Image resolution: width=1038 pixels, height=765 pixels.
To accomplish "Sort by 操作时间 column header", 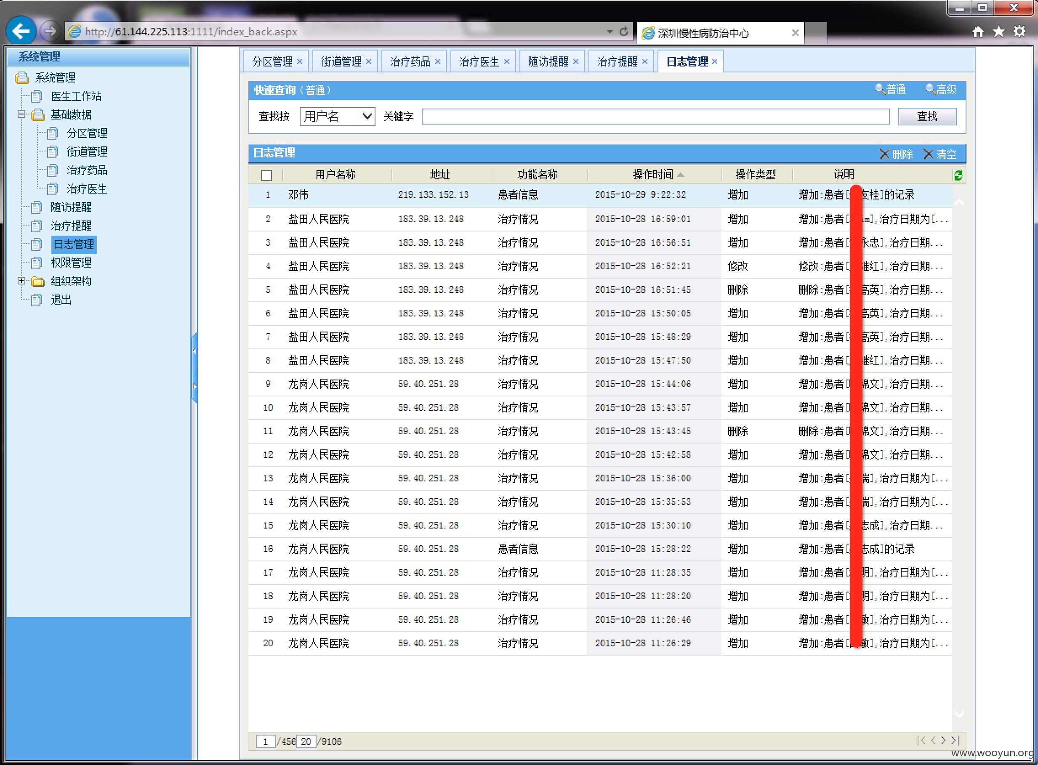I will pos(653,175).
